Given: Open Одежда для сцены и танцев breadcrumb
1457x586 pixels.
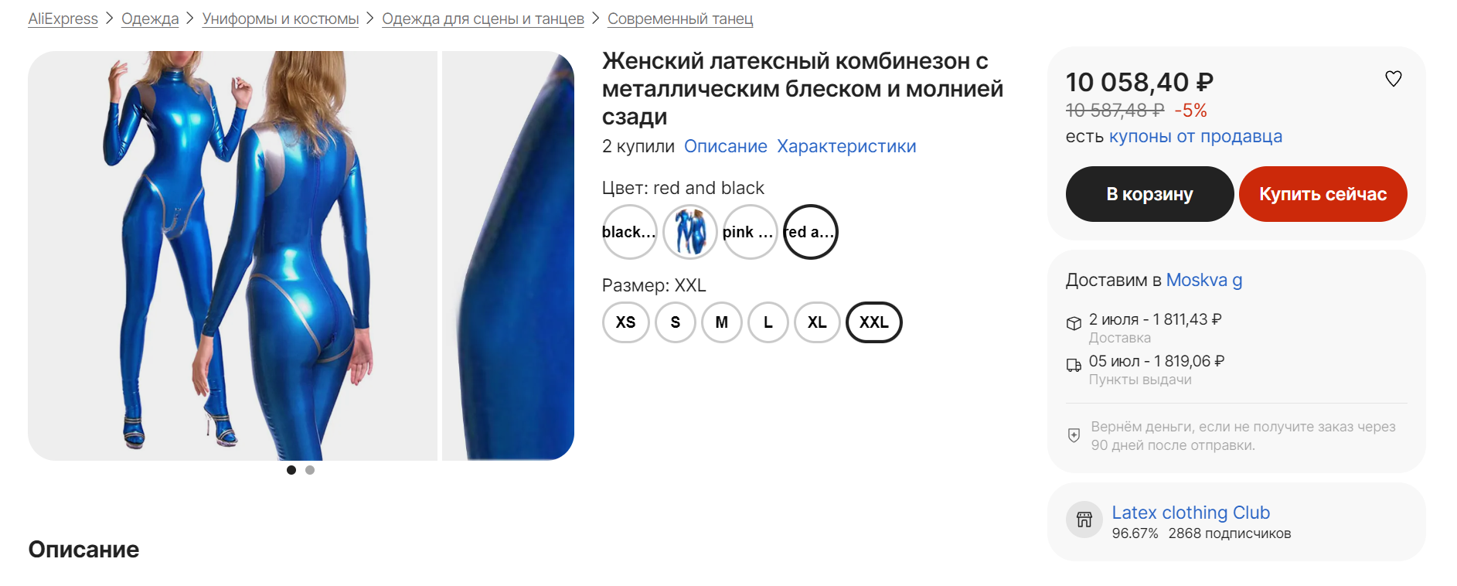Looking at the screenshot, I should pyautogui.click(x=483, y=19).
